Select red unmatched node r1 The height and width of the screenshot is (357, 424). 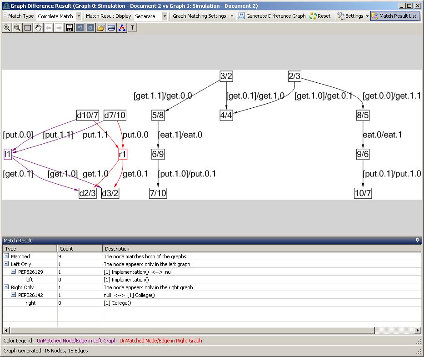tap(123, 154)
